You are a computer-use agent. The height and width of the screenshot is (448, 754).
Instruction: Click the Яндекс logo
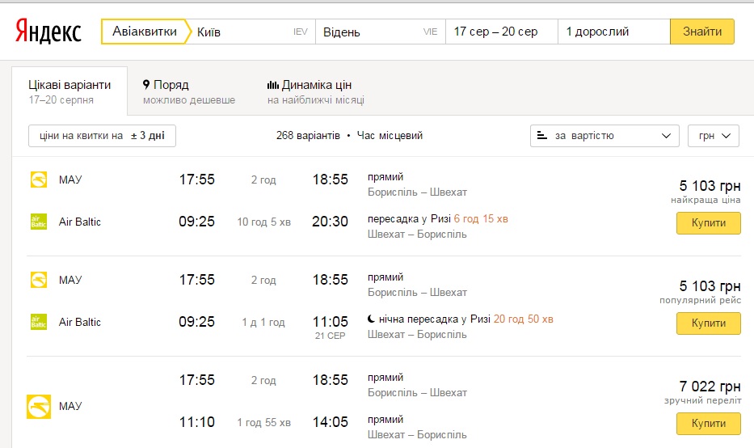click(48, 32)
